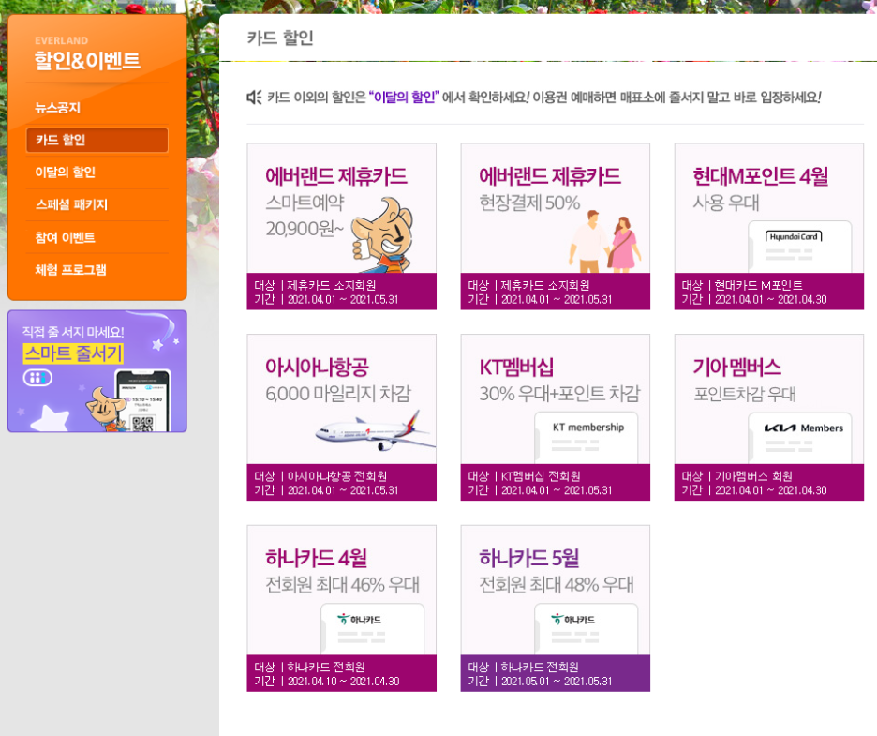Open the 참여 이벤트 menu item

[65, 237]
